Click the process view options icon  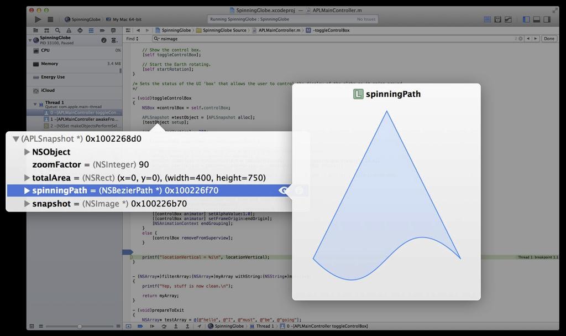(114, 40)
